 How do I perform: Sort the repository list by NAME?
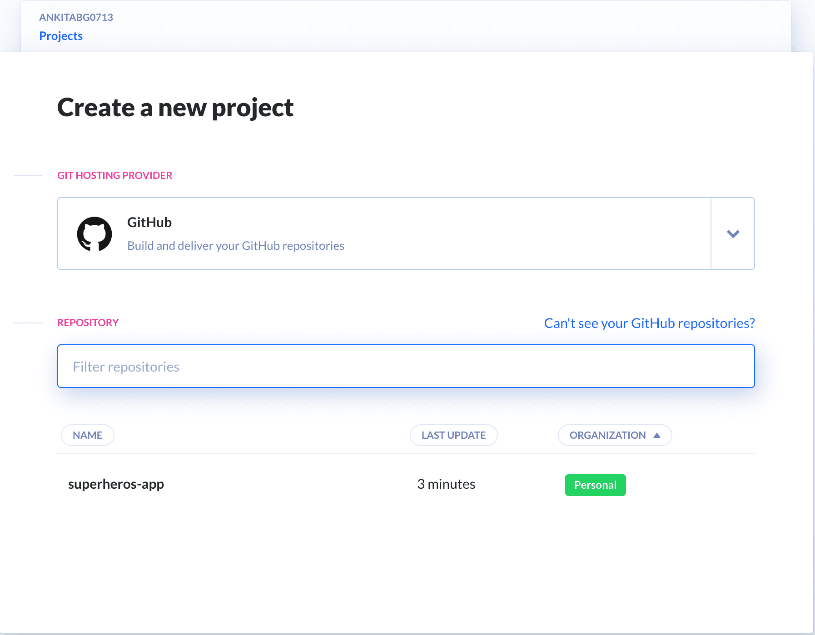click(x=87, y=435)
